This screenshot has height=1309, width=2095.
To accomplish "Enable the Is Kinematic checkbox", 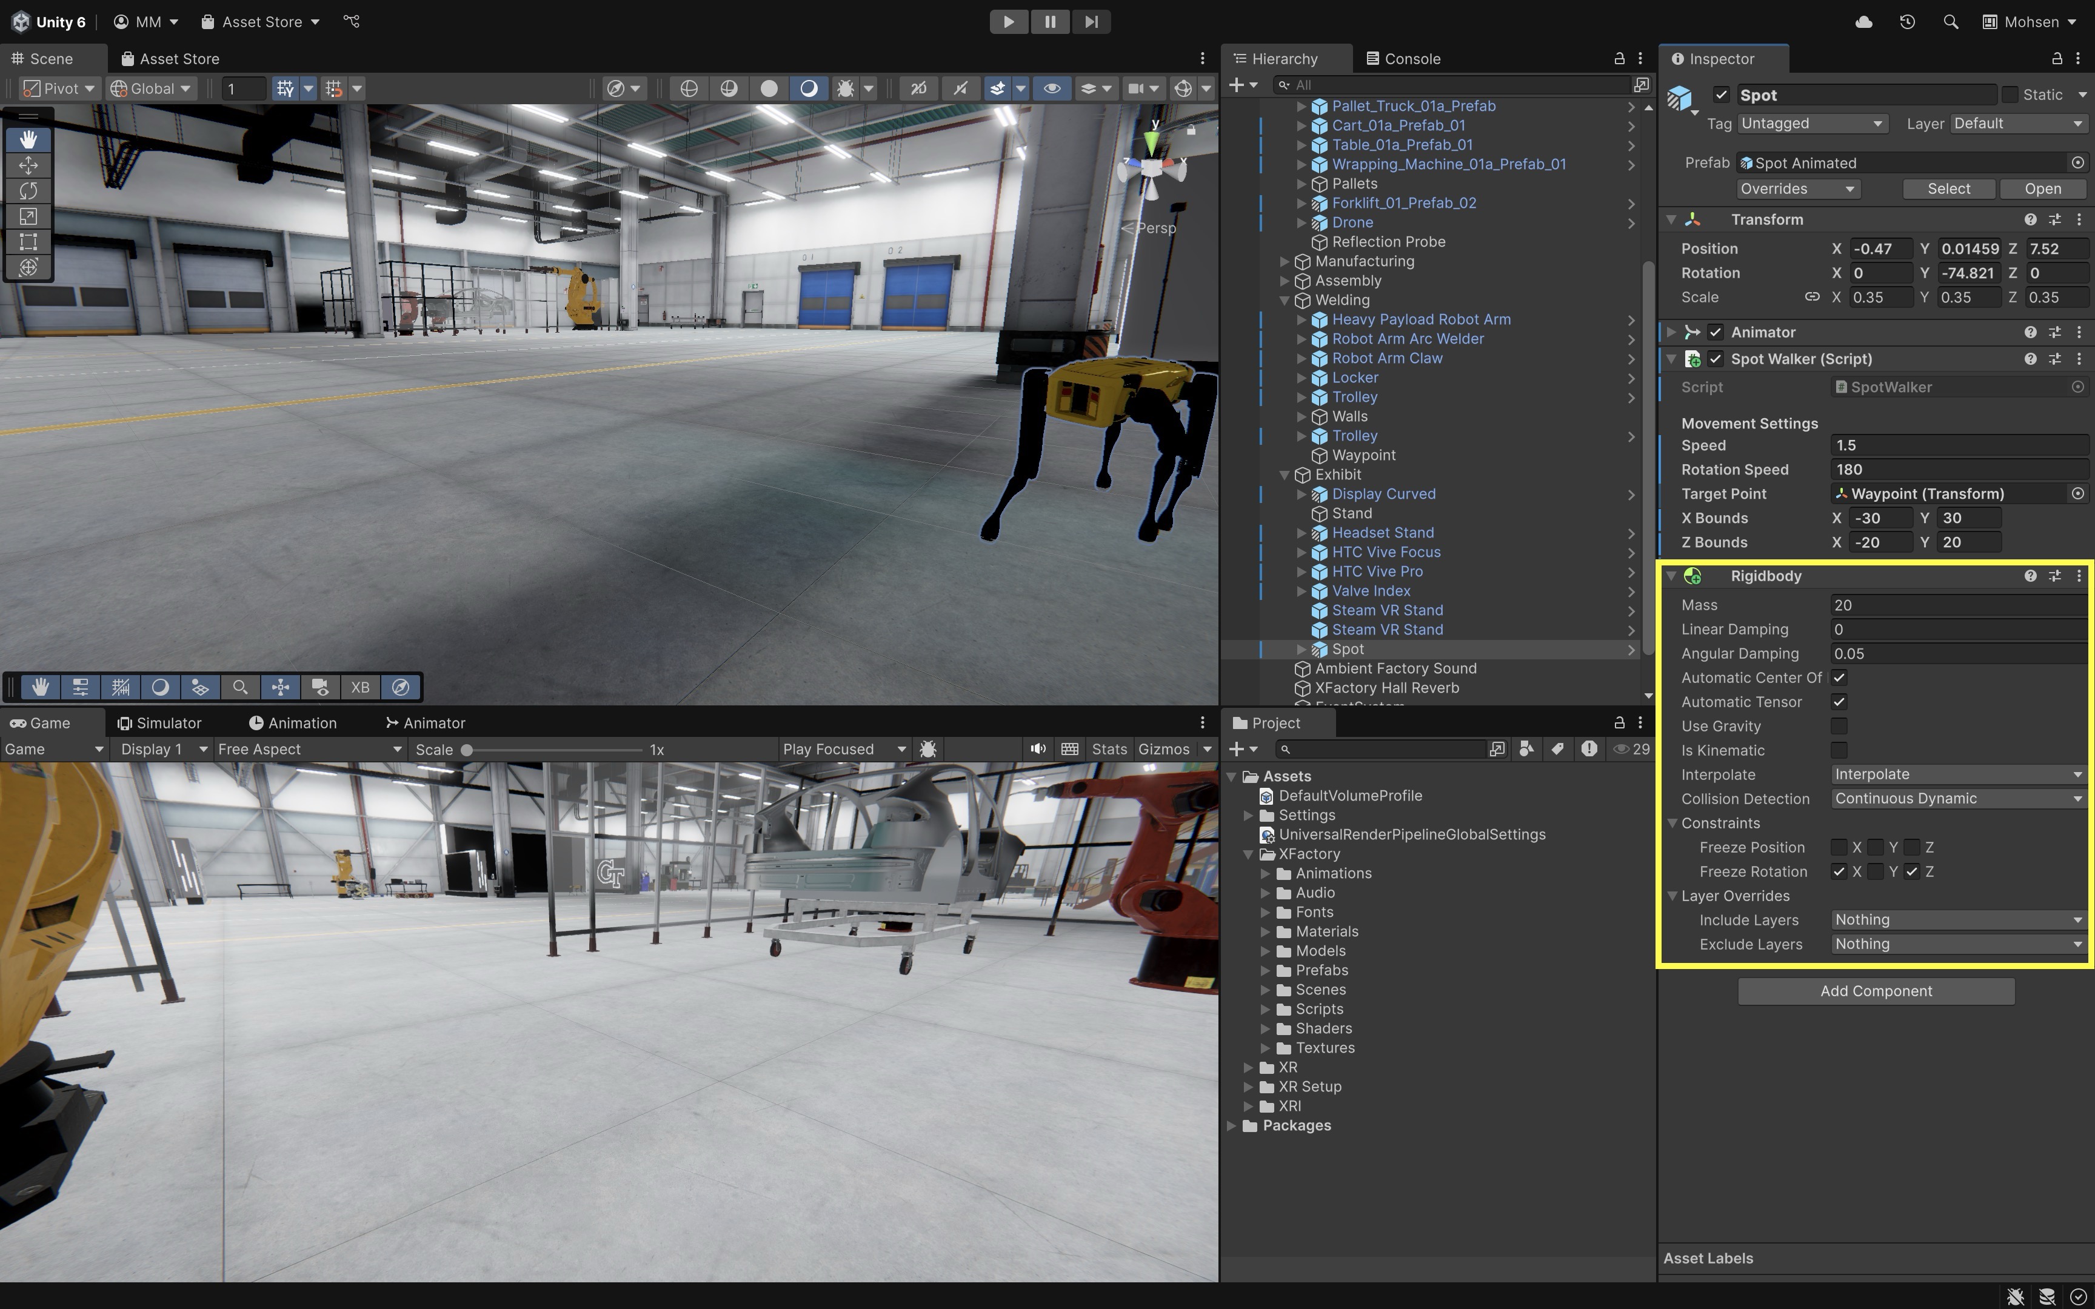I will [x=1839, y=750].
